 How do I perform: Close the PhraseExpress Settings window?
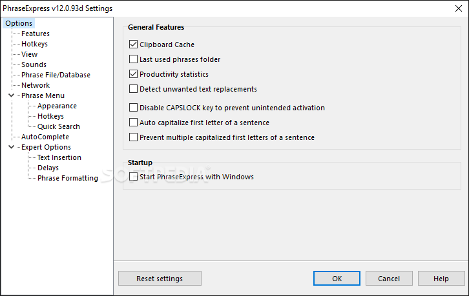(459, 8)
